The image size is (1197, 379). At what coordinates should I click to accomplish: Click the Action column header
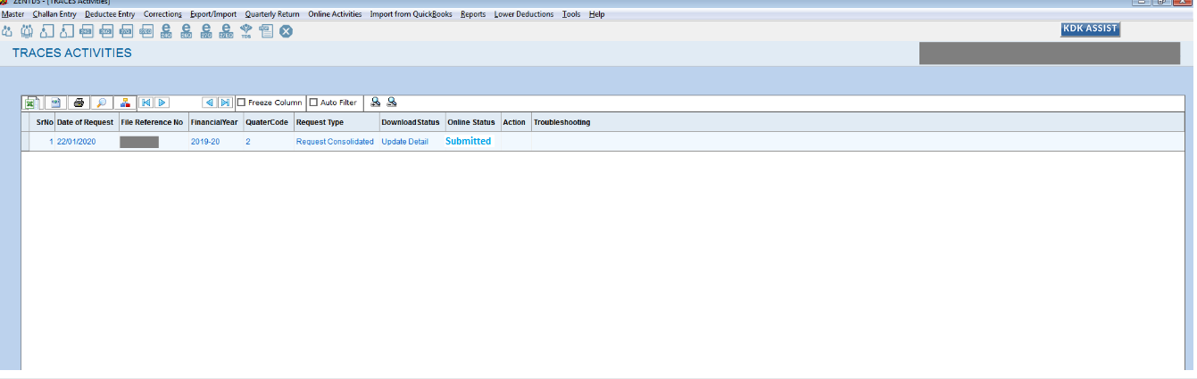(x=515, y=122)
